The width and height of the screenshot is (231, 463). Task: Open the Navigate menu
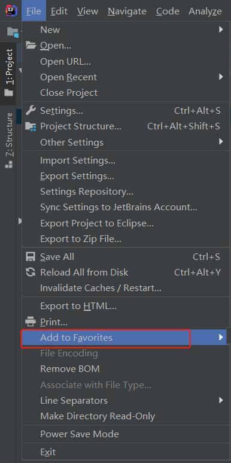(127, 11)
